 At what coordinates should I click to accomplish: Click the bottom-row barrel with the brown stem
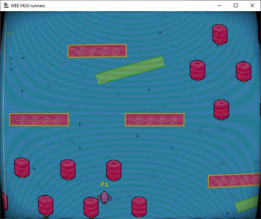(46, 205)
